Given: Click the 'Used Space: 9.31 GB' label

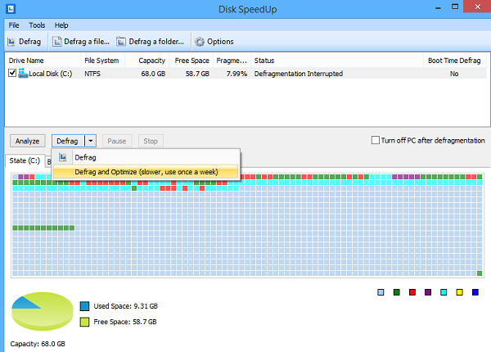Looking at the screenshot, I should click(x=125, y=306).
